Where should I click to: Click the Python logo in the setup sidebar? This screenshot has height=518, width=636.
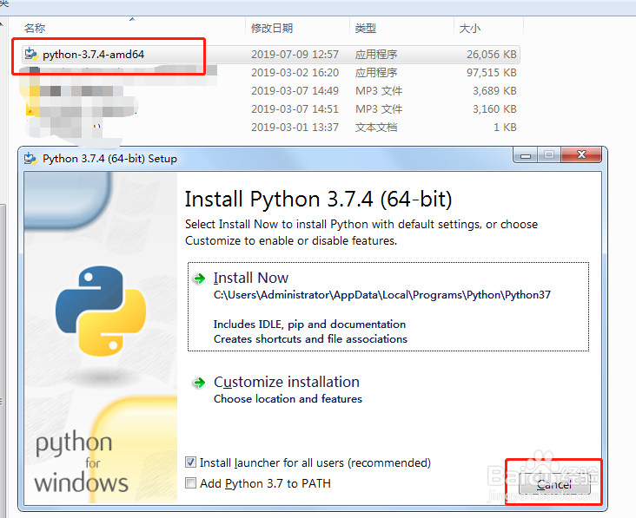click(101, 311)
